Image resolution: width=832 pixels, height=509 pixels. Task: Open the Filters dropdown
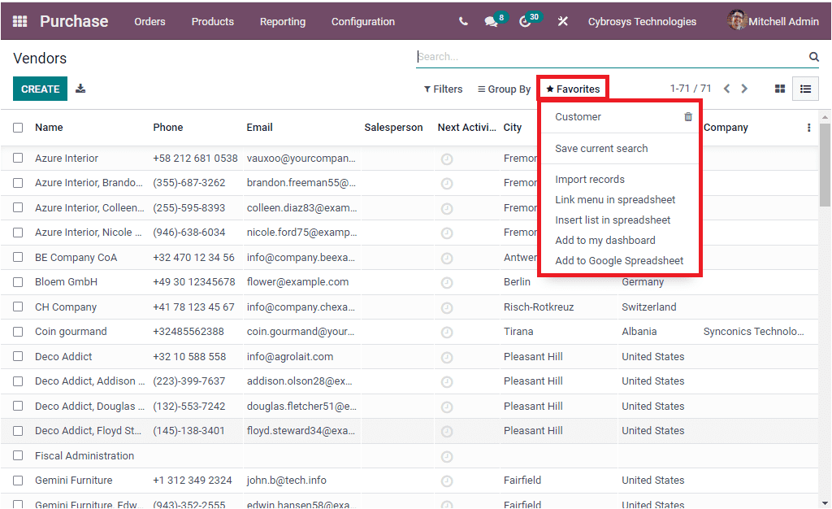pos(443,88)
